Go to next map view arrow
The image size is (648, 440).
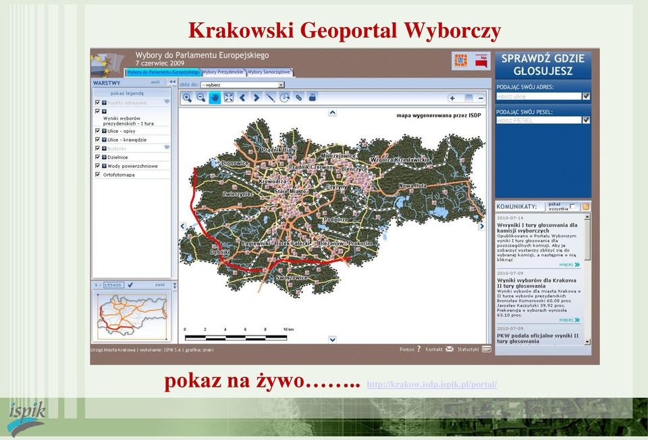pos(256,98)
